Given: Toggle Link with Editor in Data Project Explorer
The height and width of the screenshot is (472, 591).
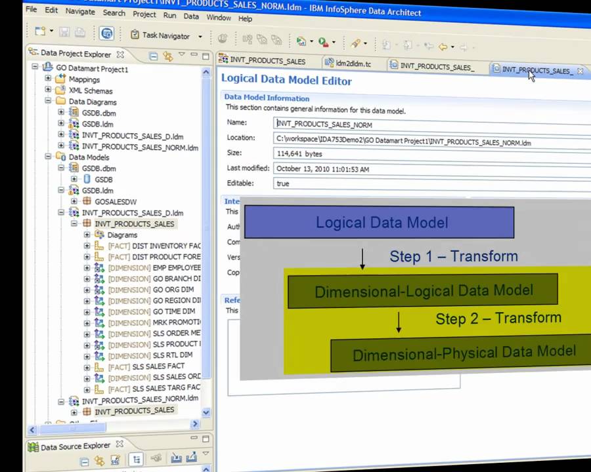Looking at the screenshot, I should 167,56.
